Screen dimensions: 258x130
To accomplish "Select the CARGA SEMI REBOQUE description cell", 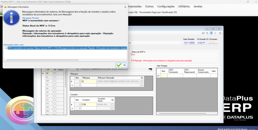I will (118, 81).
